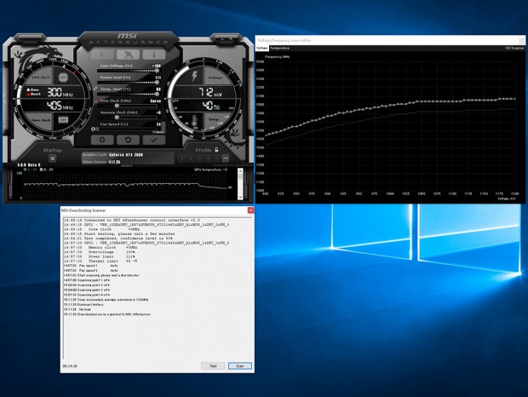Select profile slot 1

pyautogui.click(x=182, y=158)
